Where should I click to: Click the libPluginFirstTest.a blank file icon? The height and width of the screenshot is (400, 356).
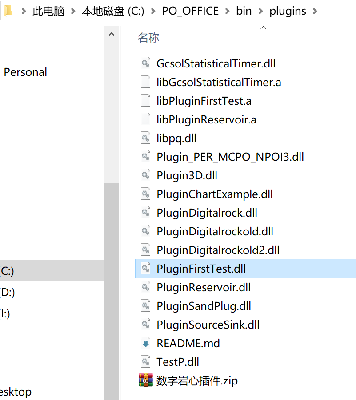(146, 100)
